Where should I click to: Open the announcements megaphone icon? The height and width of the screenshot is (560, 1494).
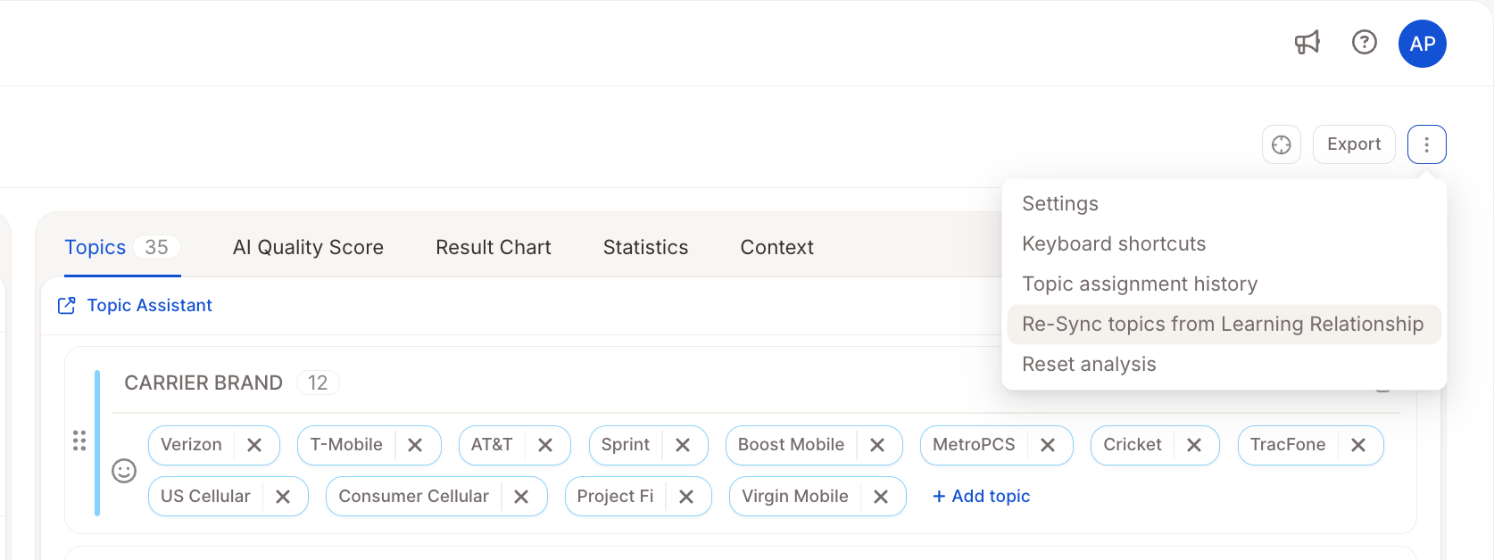click(1307, 43)
